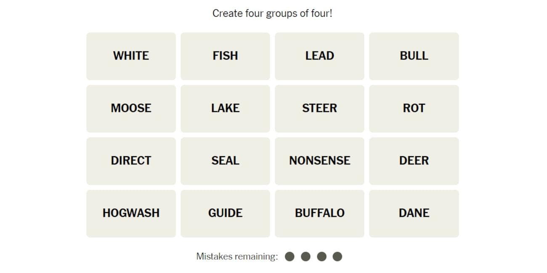Click the DEER tile

coord(414,161)
